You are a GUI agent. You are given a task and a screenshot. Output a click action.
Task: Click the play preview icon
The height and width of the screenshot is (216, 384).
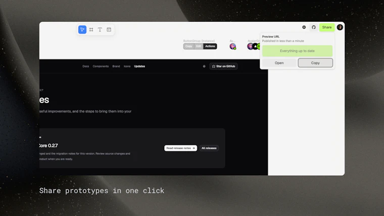(304, 27)
